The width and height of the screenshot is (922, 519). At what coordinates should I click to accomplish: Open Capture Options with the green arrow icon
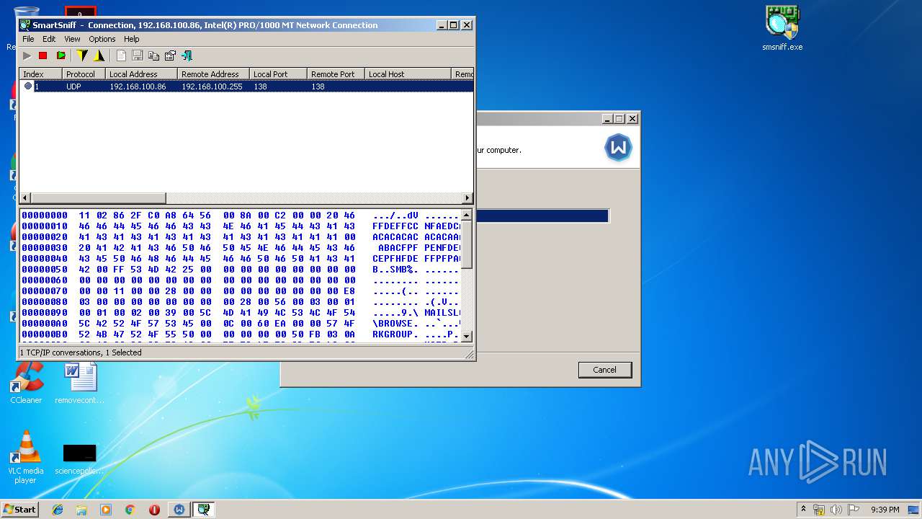(61, 56)
